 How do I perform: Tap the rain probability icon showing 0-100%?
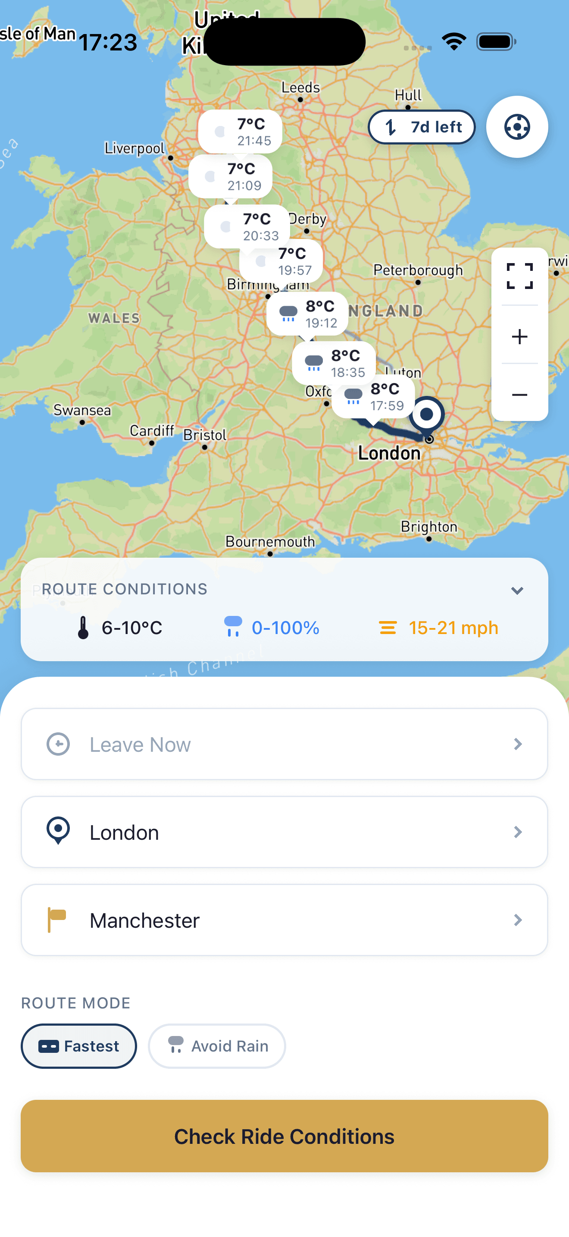[x=234, y=627]
